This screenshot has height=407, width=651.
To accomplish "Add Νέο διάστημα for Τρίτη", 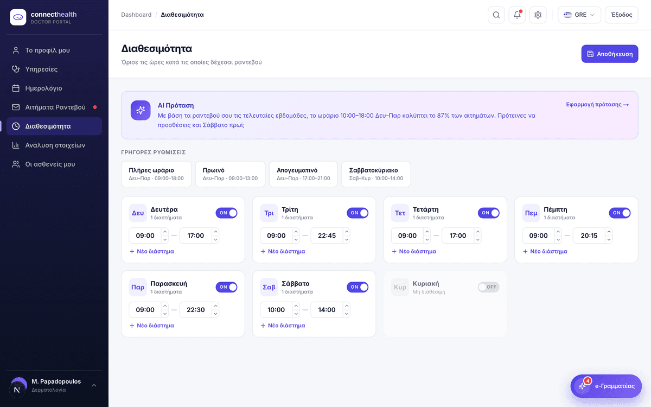I will coord(283,251).
